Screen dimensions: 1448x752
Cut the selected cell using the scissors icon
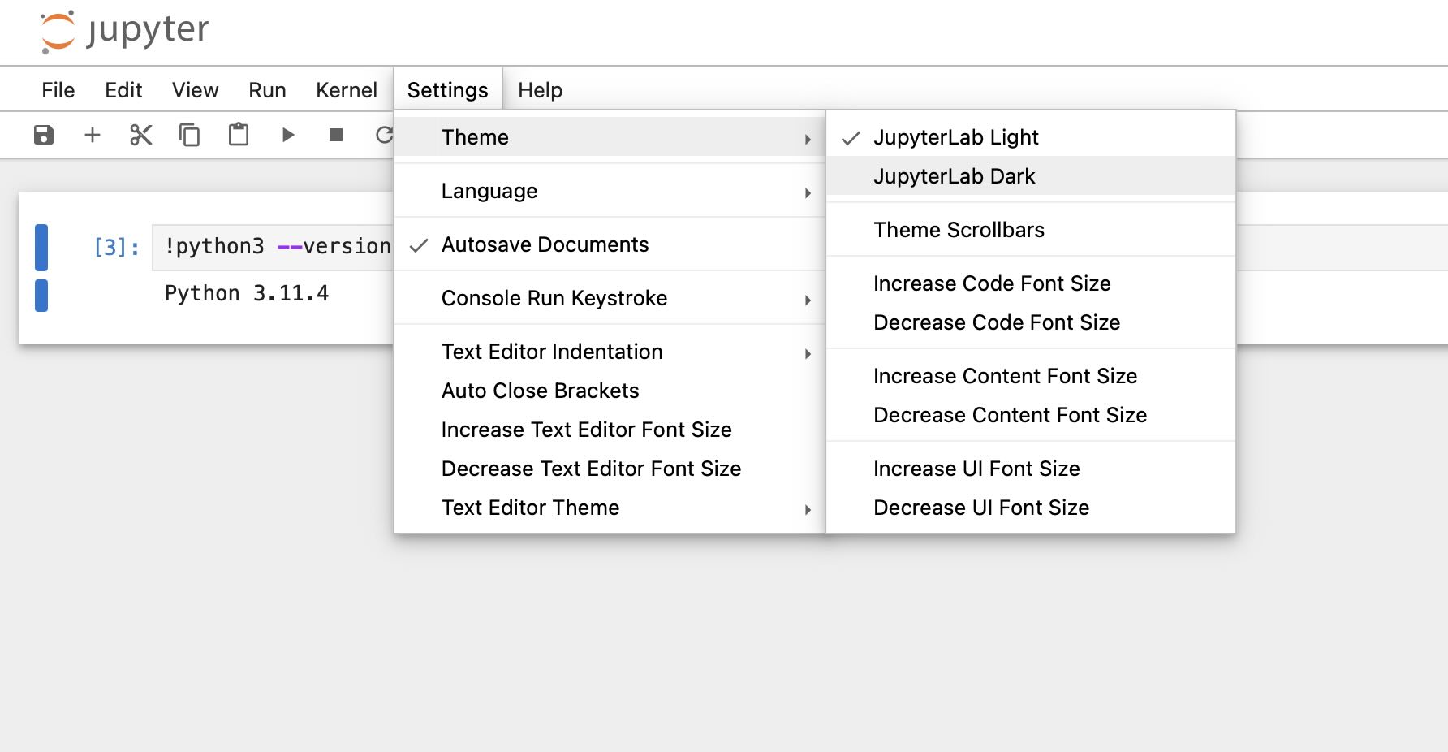pos(140,135)
